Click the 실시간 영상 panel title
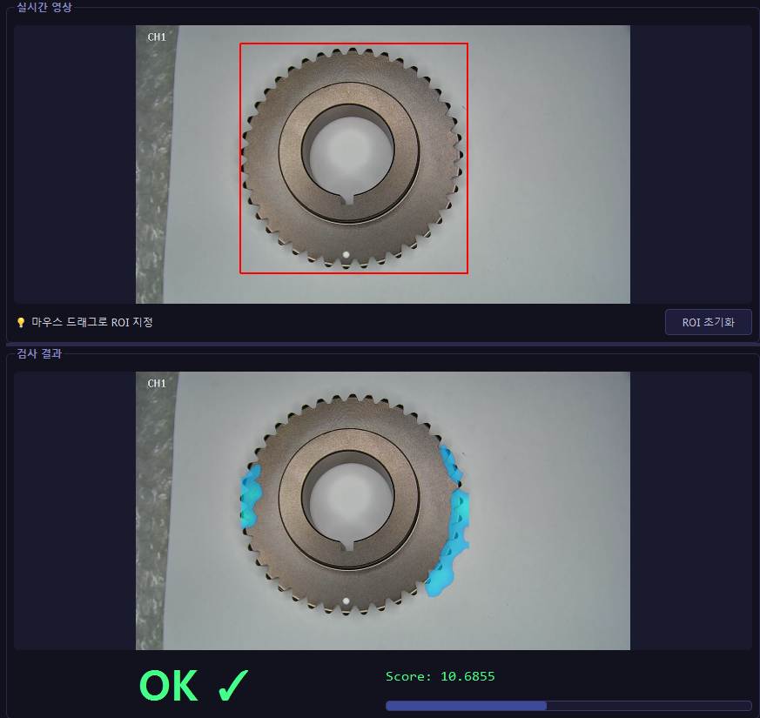Image resolution: width=760 pixels, height=718 pixels. click(x=44, y=7)
